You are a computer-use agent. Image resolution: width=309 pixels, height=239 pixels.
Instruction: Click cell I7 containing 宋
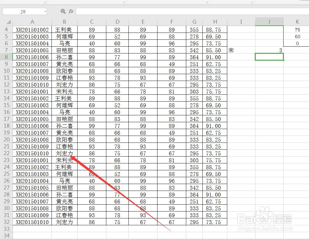point(241,50)
